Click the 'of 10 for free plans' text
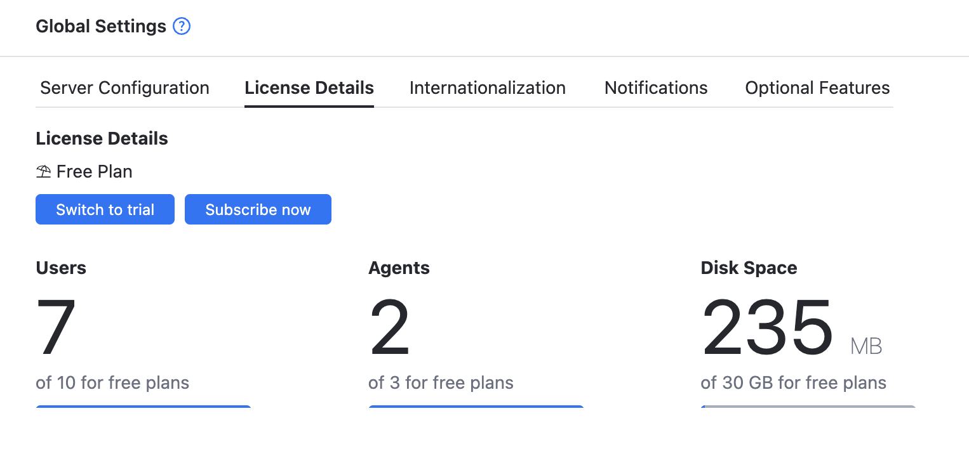 pyautogui.click(x=112, y=382)
